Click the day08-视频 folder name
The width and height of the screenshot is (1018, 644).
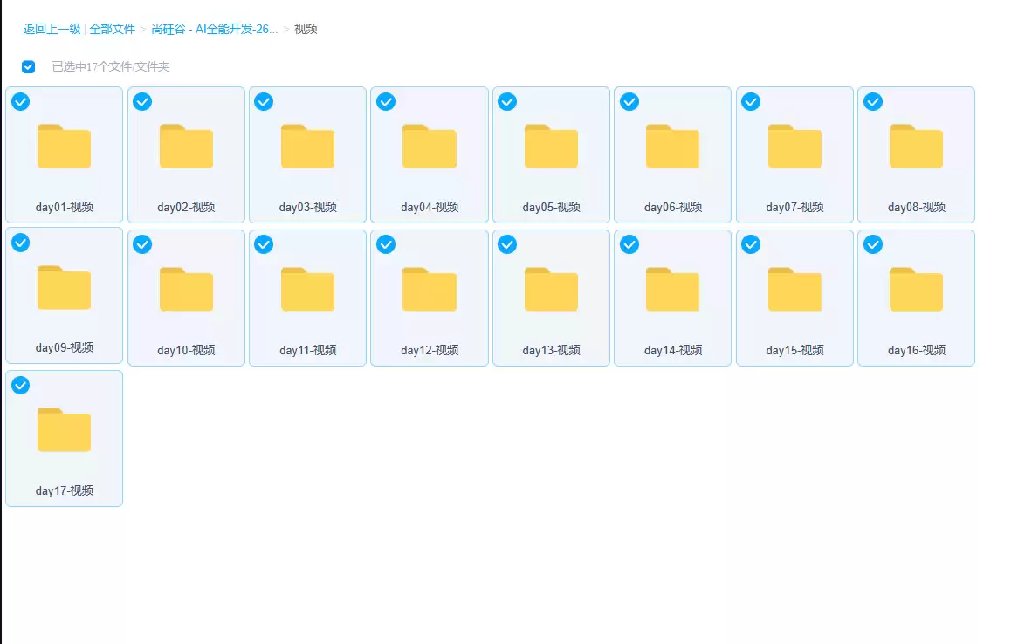coord(916,207)
